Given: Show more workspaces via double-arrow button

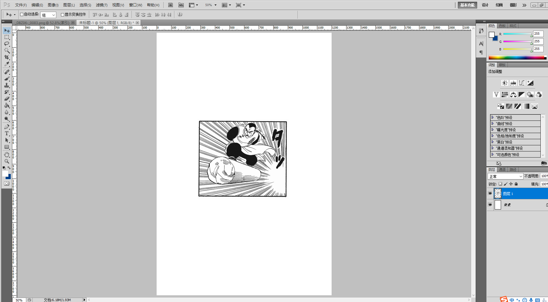Looking at the screenshot, I should [524, 5].
